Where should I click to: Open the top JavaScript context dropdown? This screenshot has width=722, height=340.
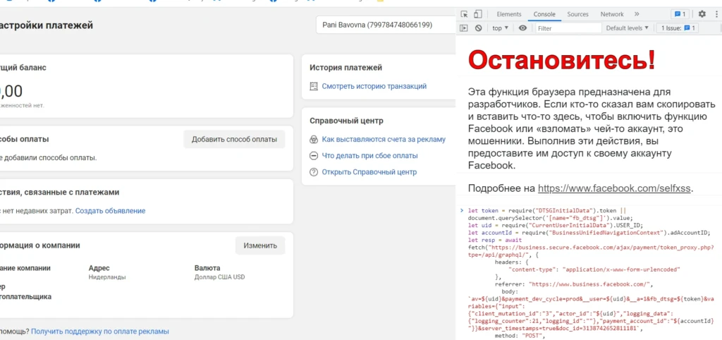tap(501, 28)
